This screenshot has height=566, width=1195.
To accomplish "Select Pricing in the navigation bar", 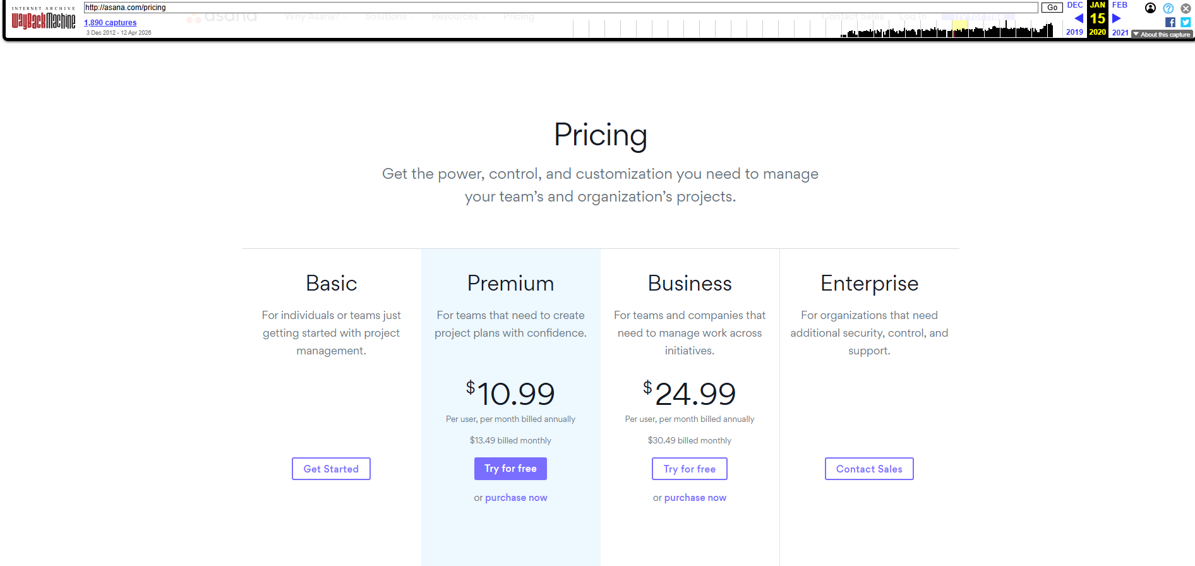I will 518,16.
